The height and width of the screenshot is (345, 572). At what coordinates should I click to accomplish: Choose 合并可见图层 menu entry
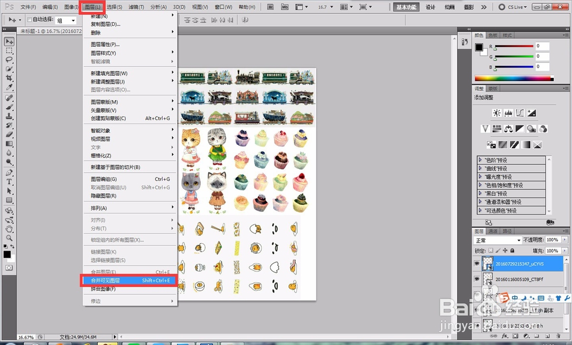[x=130, y=280]
